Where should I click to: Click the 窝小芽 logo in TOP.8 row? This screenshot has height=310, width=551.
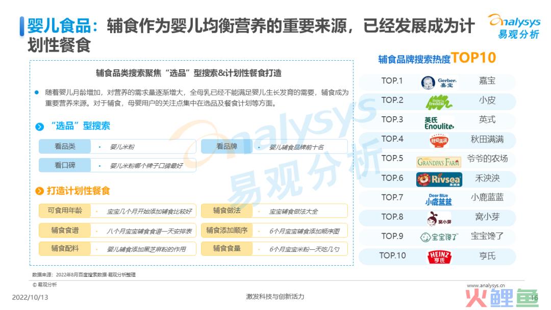(439, 218)
